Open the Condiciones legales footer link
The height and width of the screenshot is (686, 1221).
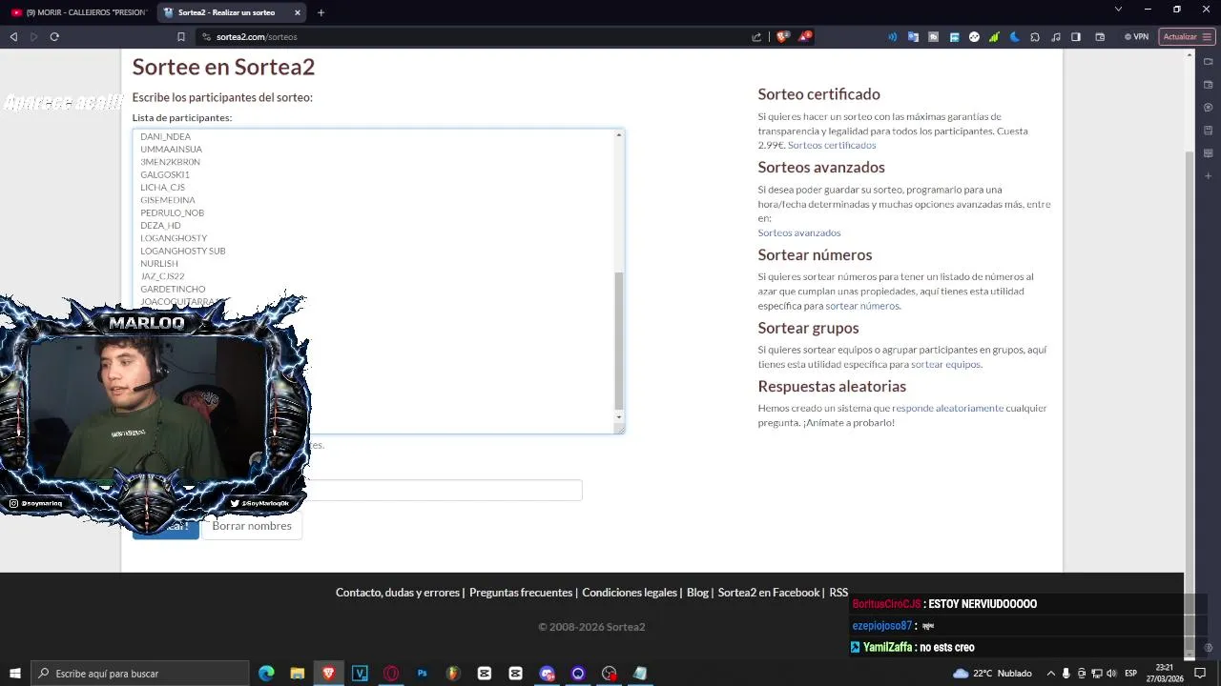point(630,593)
